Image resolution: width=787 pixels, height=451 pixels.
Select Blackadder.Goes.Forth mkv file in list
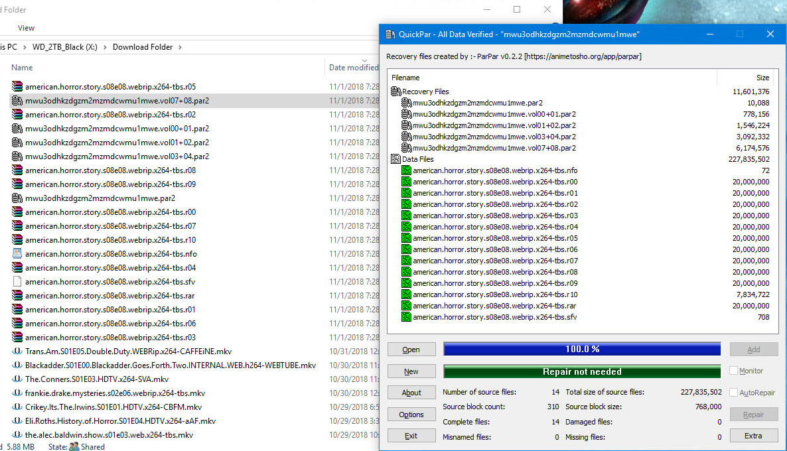[171, 365]
